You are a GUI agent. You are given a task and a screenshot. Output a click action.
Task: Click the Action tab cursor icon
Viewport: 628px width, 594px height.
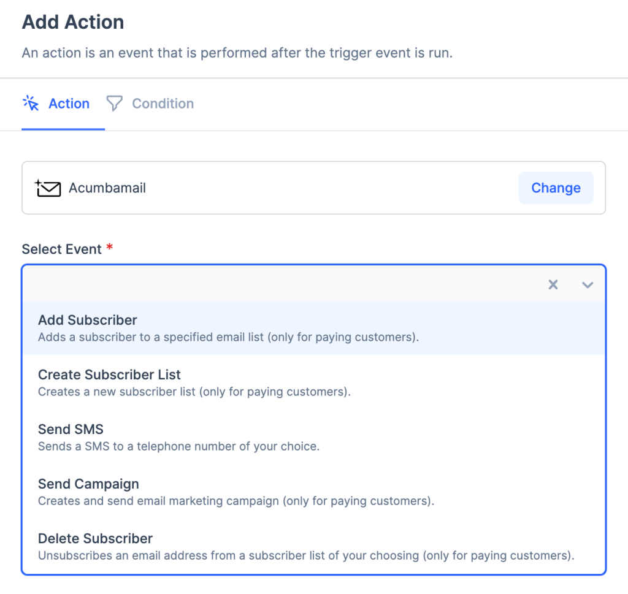tap(31, 103)
